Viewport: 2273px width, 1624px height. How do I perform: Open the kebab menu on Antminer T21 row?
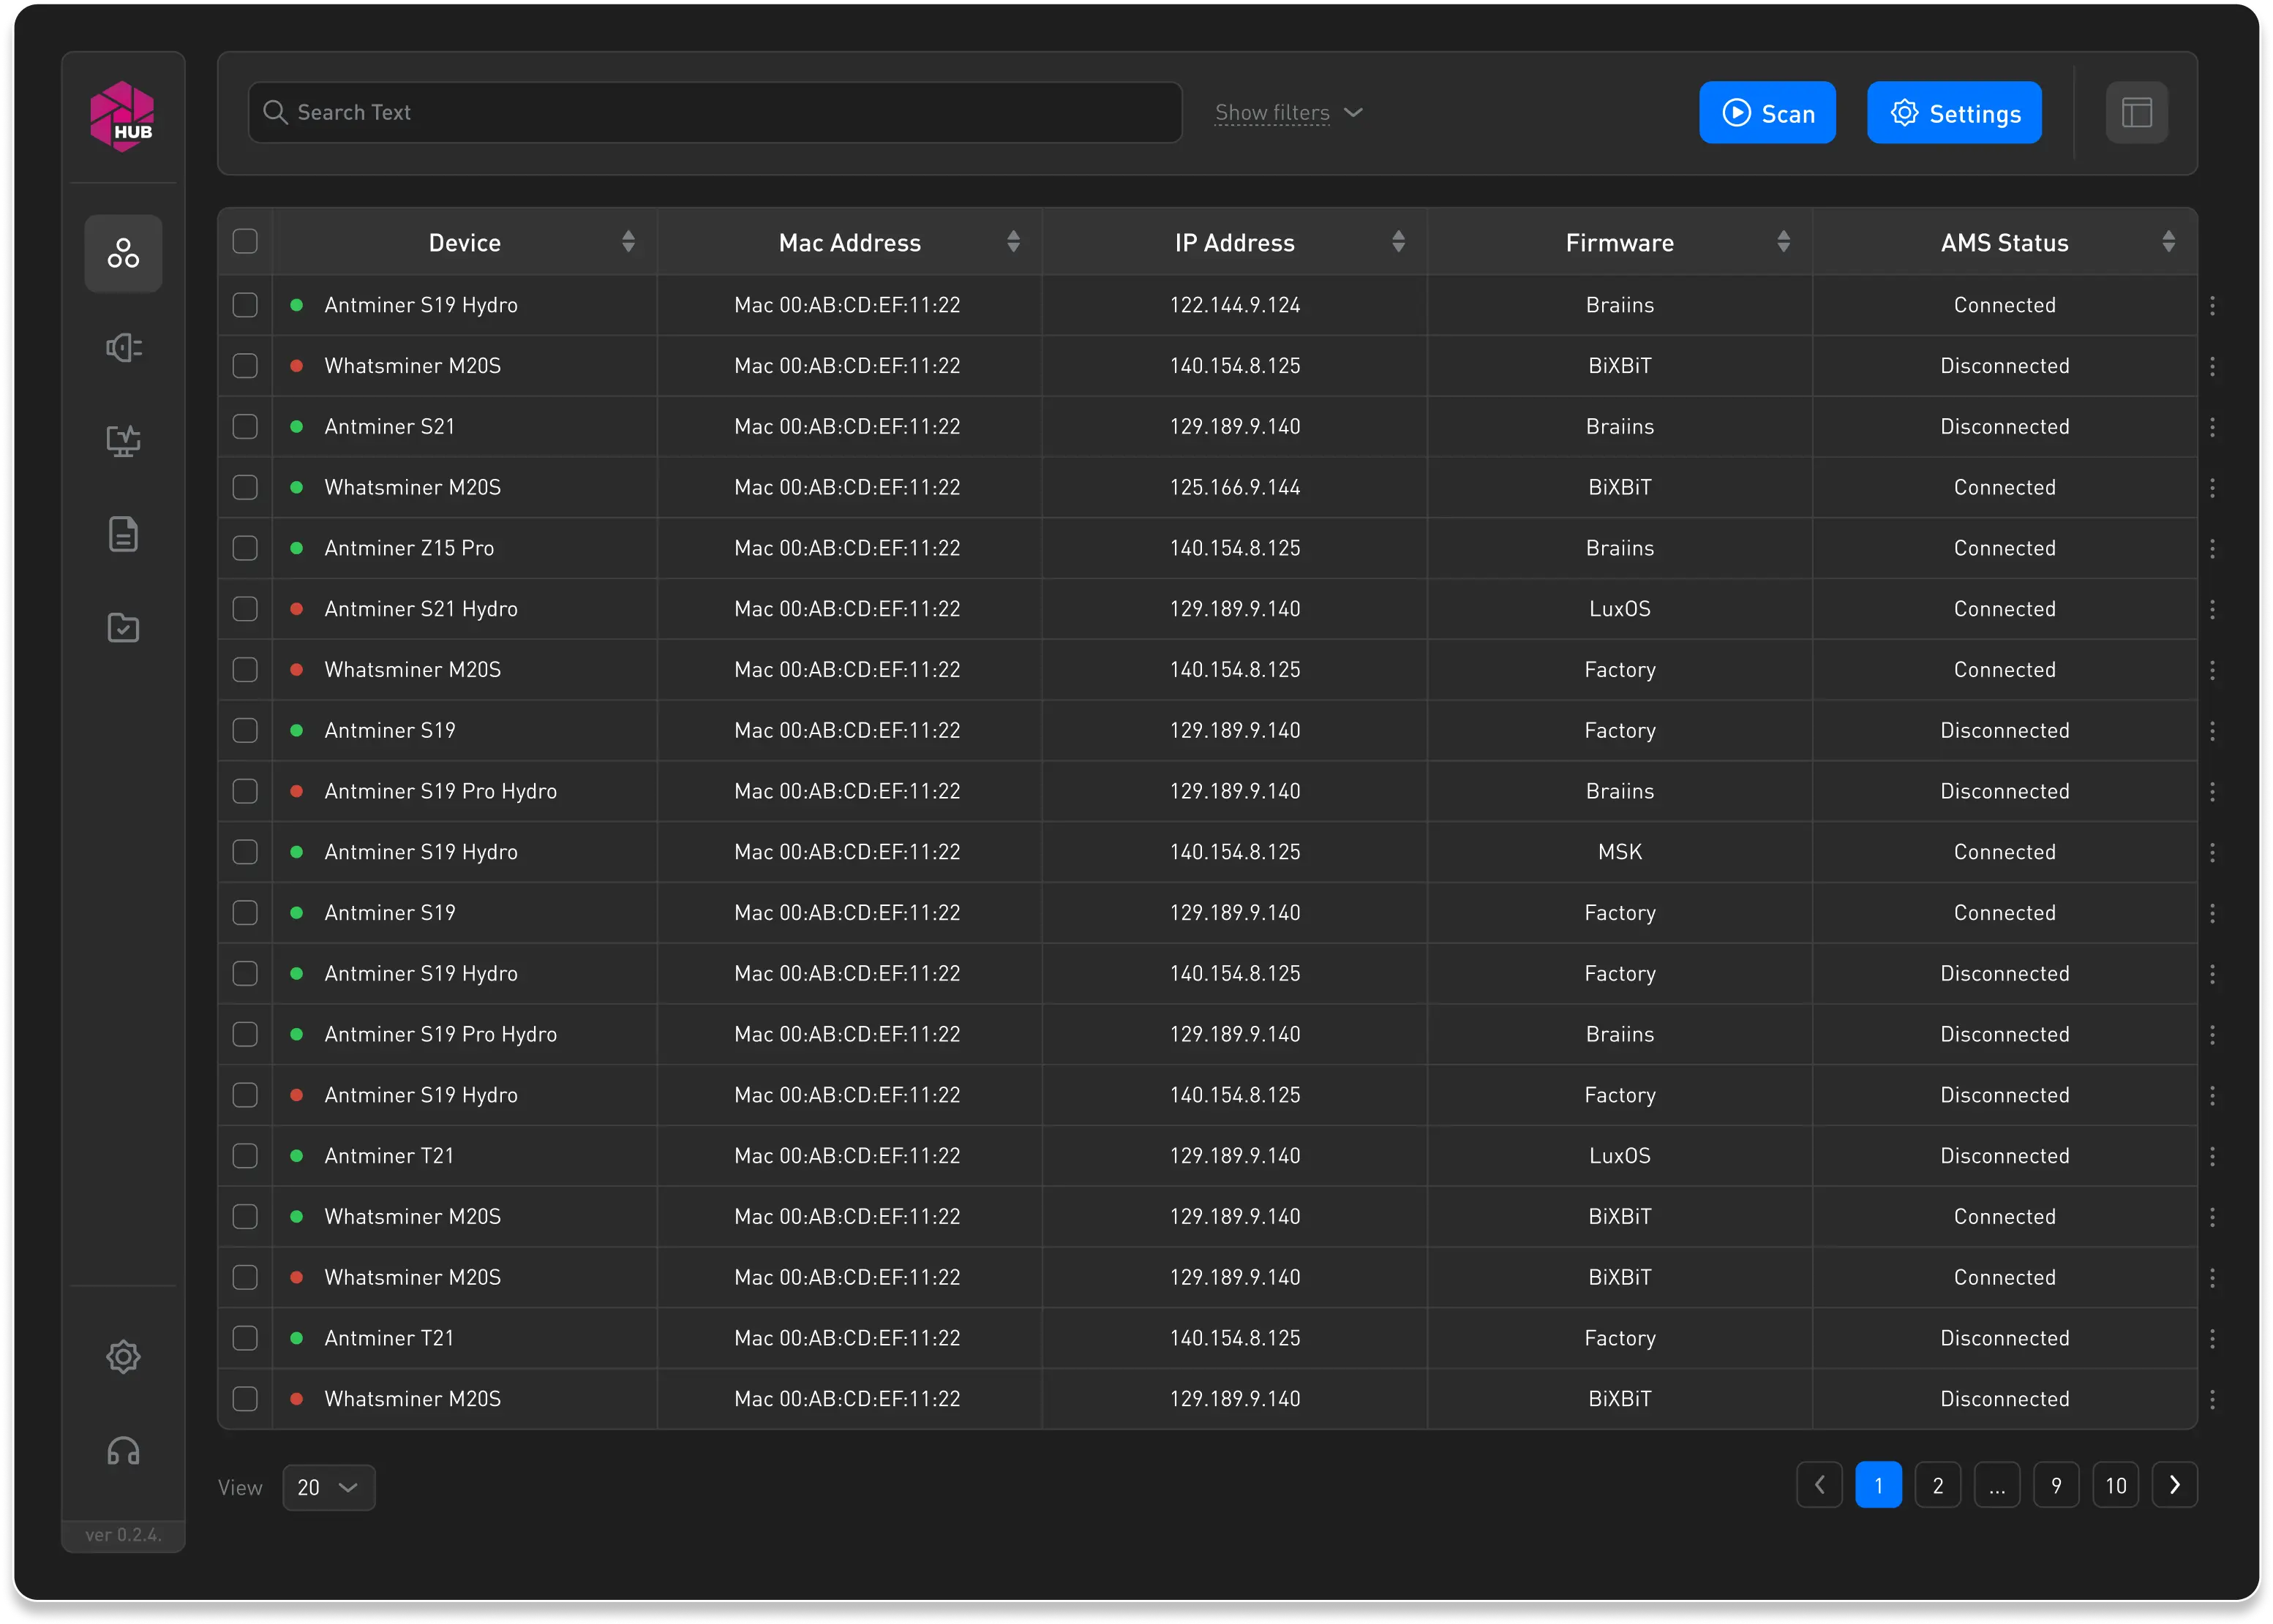point(2212,1155)
